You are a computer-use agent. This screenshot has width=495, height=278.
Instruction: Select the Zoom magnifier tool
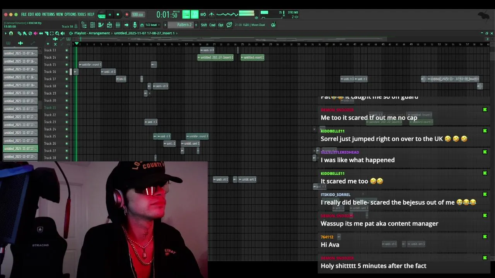57,33
